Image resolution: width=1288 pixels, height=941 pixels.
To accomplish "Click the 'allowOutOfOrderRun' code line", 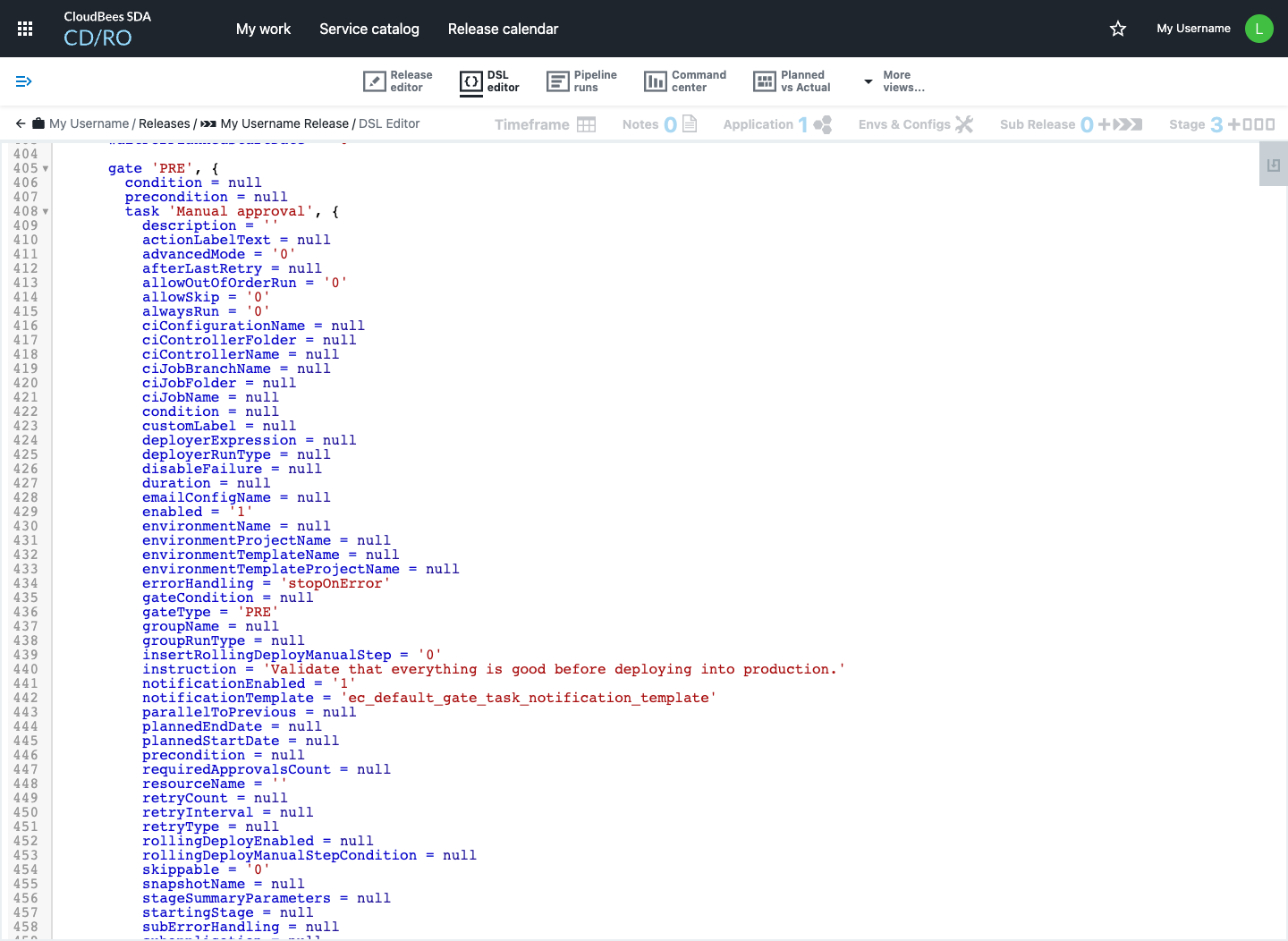I will [245, 283].
